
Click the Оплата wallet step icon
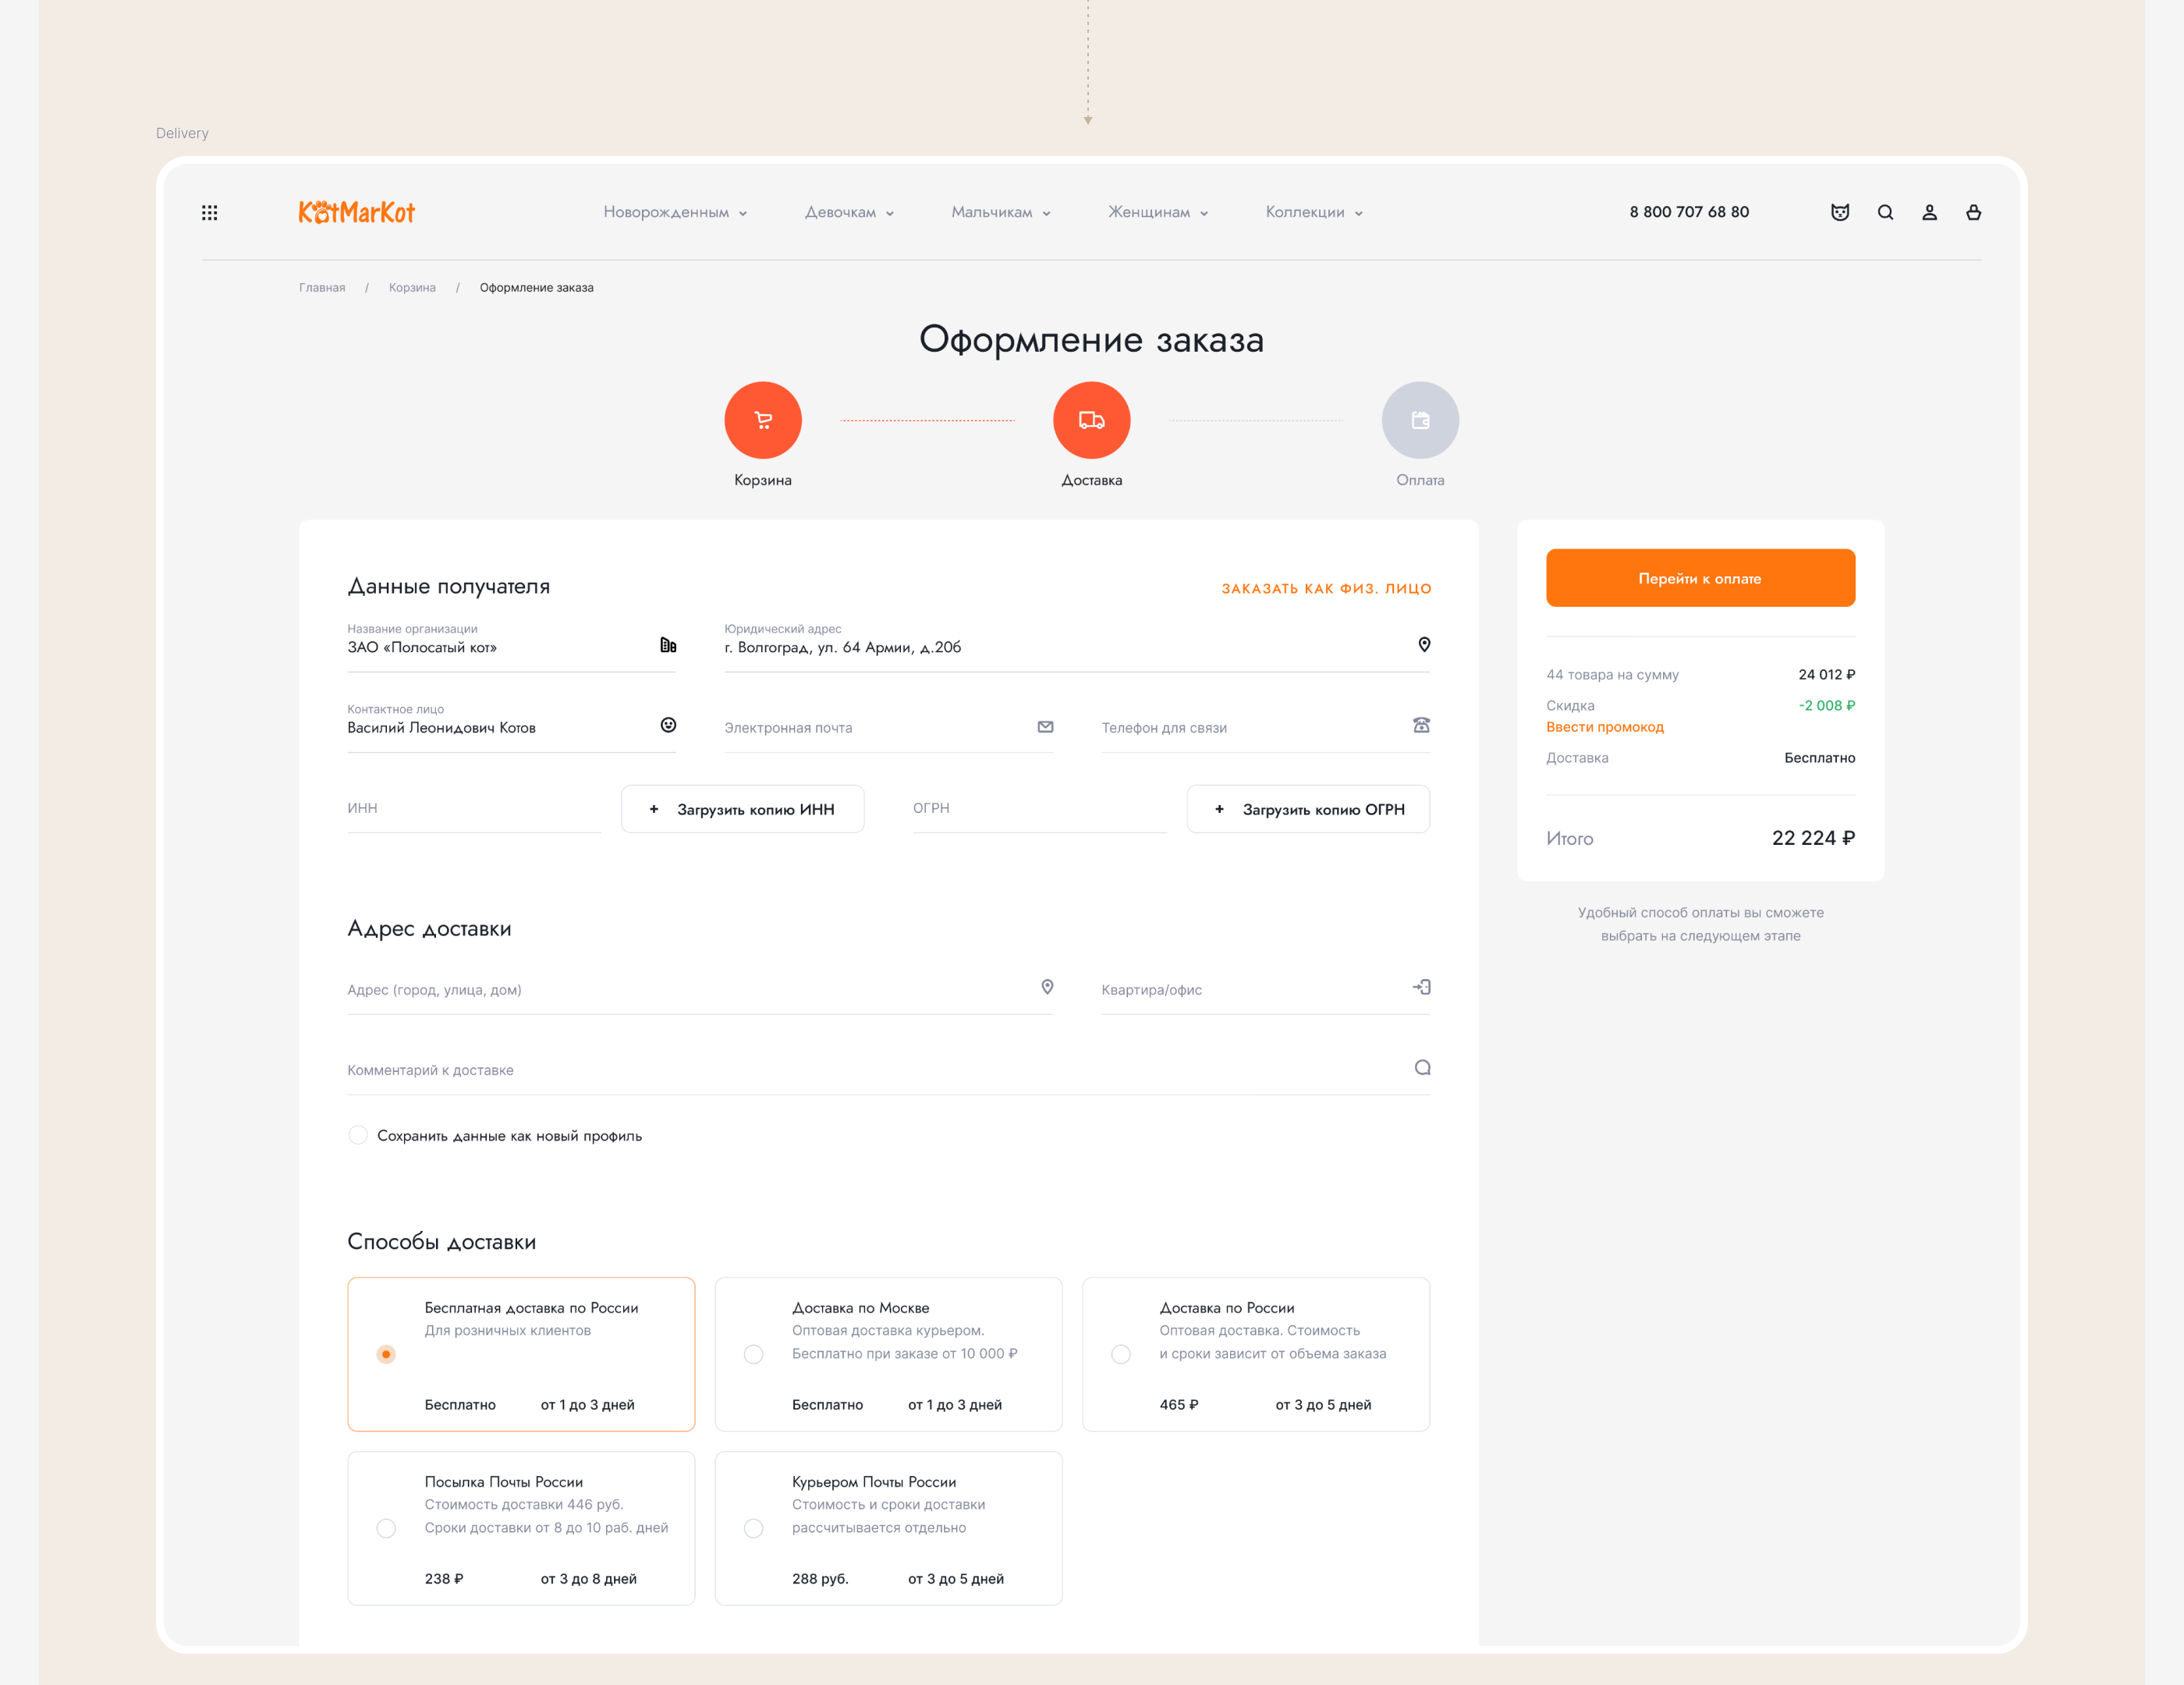[x=1419, y=420]
